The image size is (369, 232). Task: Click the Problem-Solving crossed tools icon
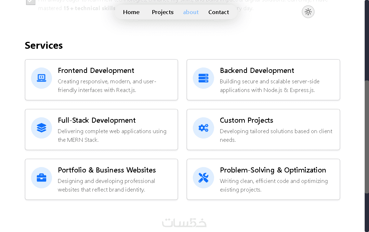point(203,178)
